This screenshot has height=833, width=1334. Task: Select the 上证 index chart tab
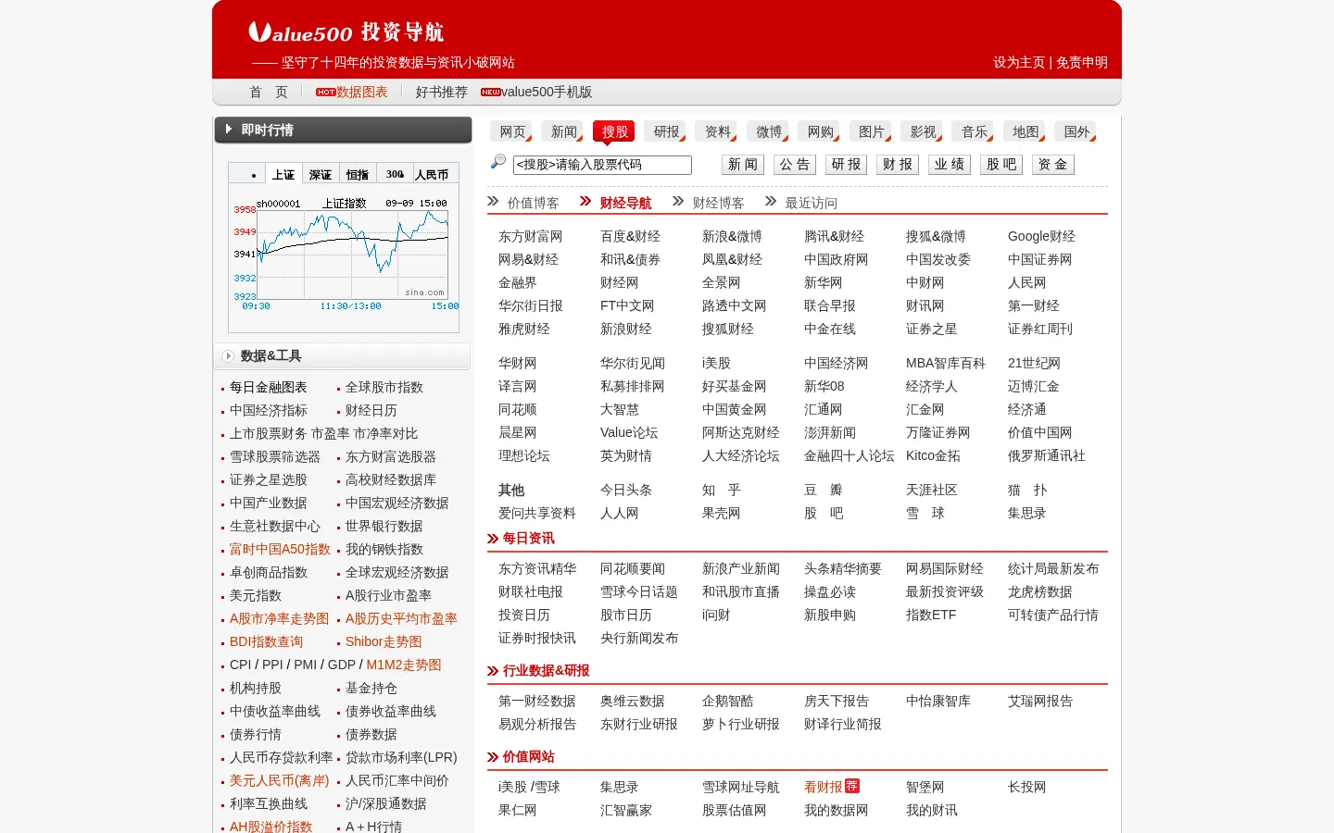[283, 174]
